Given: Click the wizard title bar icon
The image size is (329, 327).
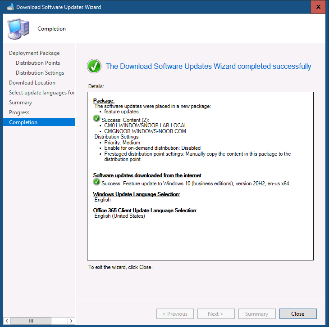Looking at the screenshot, I should click(10, 7).
